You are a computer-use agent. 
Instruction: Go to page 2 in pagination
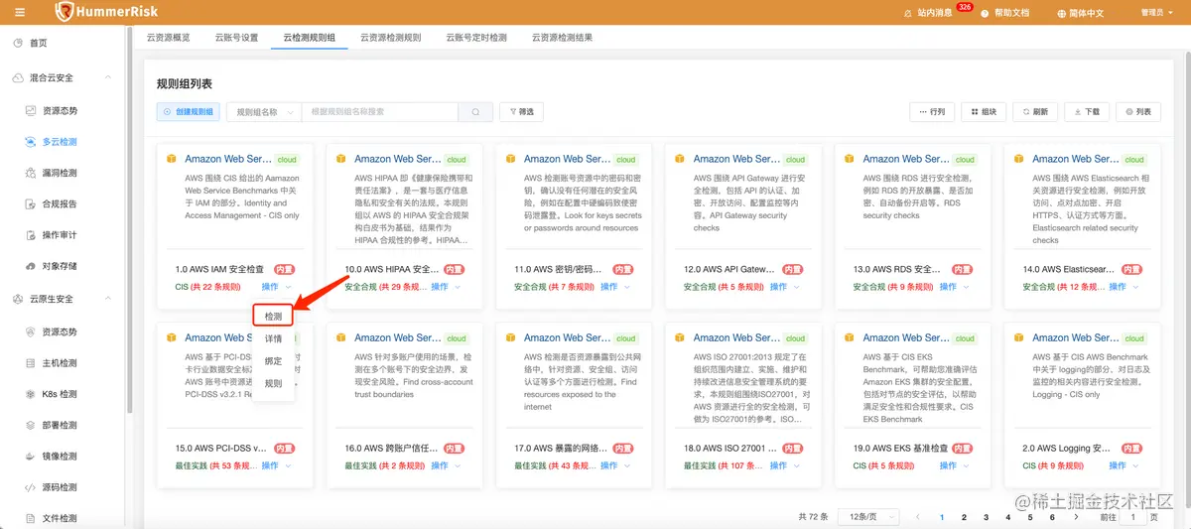point(964,517)
